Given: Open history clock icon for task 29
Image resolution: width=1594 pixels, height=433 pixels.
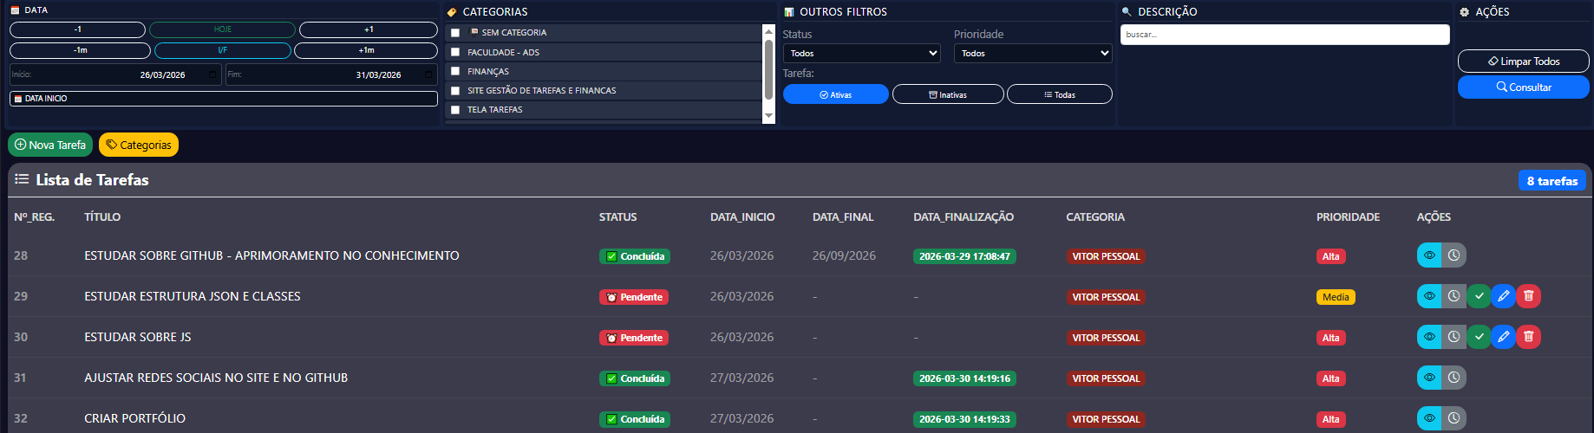Looking at the screenshot, I should tap(1454, 296).
